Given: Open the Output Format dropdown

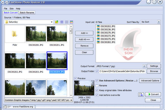Looking at the screenshot, I should (x=144, y=66).
